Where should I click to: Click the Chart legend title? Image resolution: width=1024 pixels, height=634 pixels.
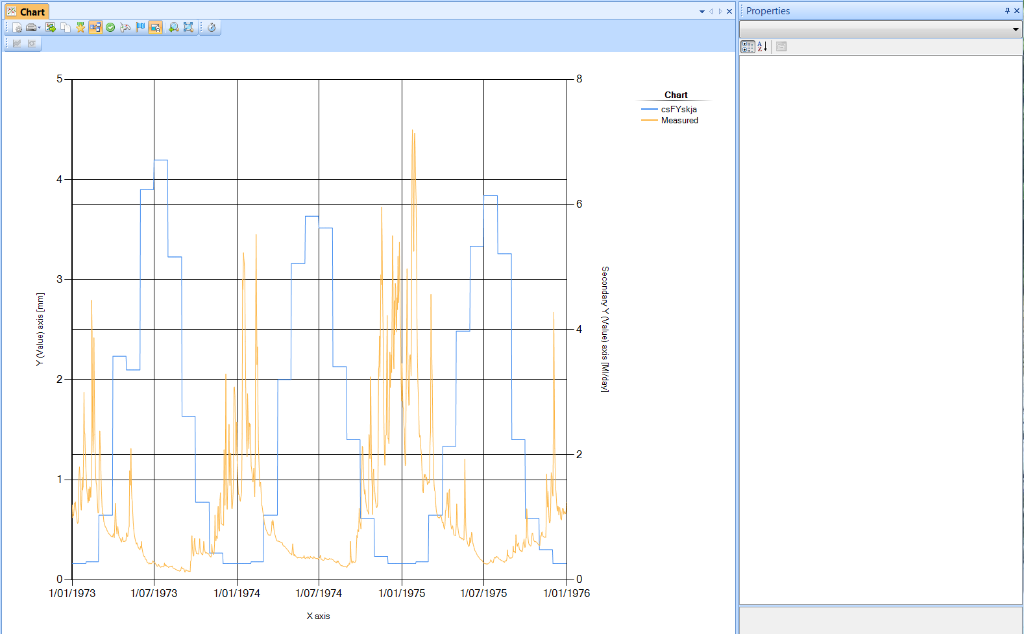coord(676,95)
